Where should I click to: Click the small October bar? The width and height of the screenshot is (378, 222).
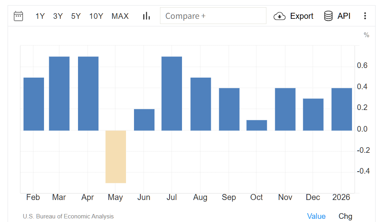[x=256, y=125]
